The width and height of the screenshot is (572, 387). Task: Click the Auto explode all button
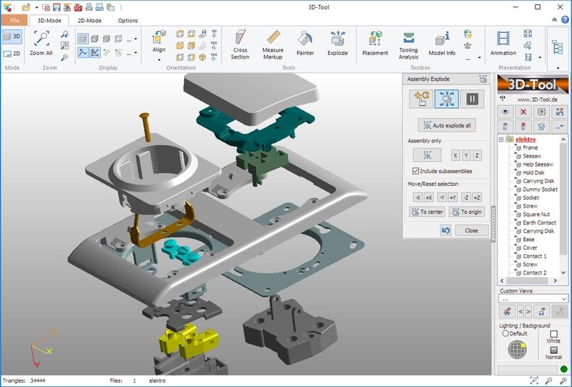[x=446, y=125]
